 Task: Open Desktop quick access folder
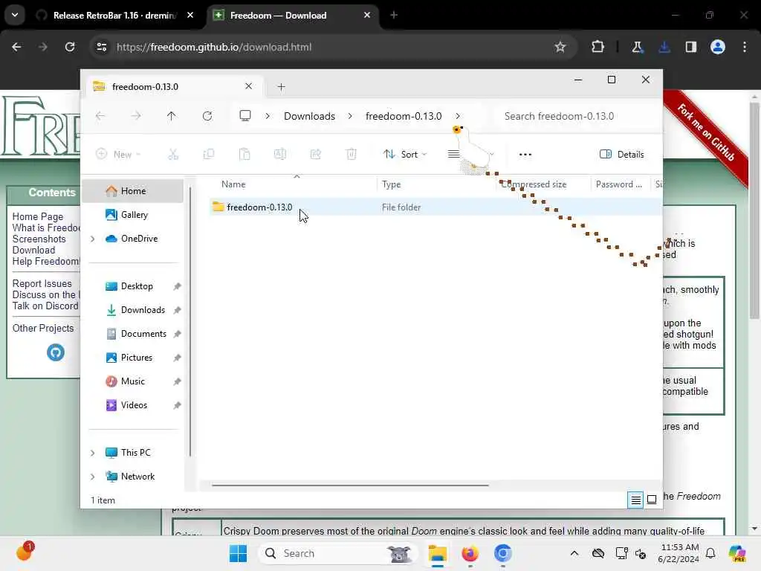click(x=137, y=286)
